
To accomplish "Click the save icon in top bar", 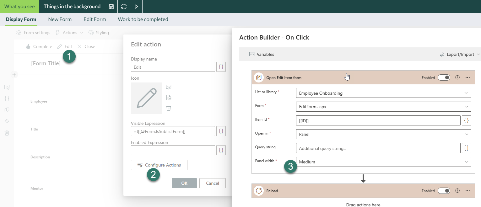I will [111, 6].
